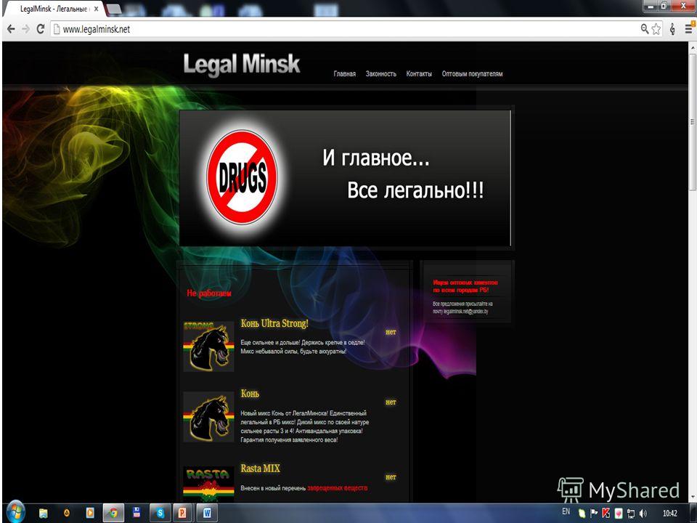The image size is (697, 523).
Task: Click the Rasta MIX product thumbnail
Action: click(208, 485)
